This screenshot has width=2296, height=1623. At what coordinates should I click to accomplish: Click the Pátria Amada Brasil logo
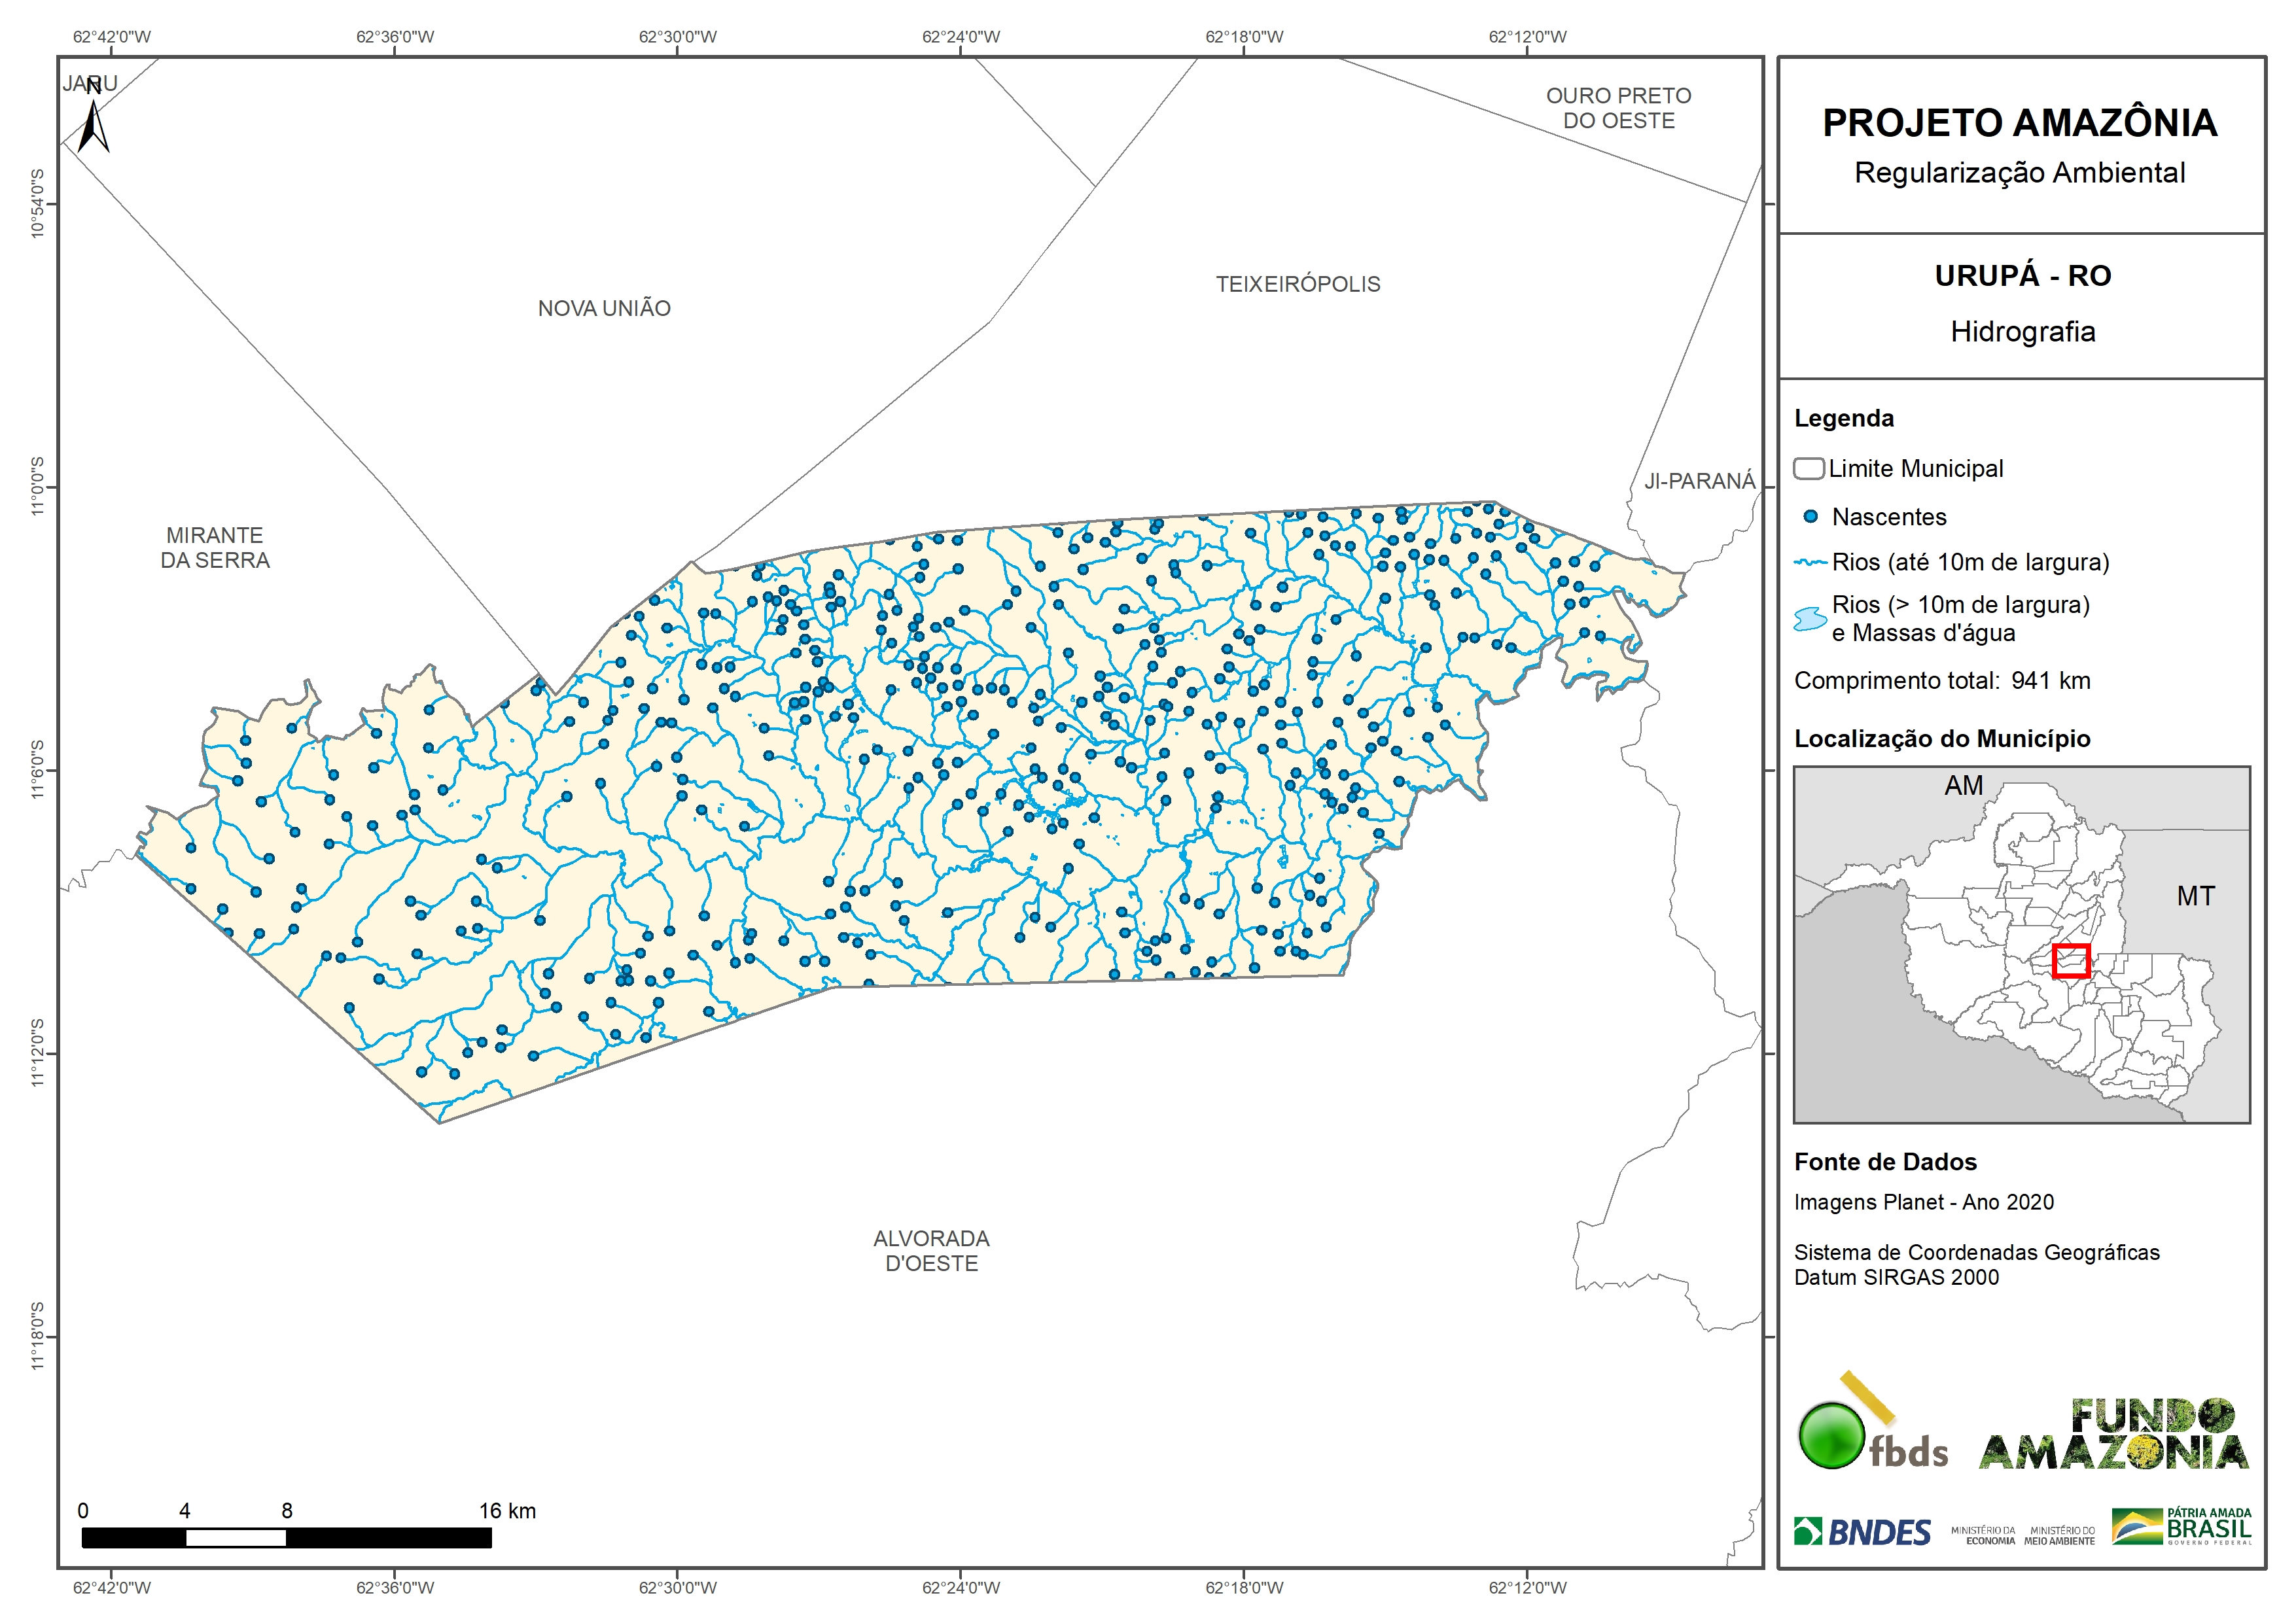click(x=2181, y=1527)
